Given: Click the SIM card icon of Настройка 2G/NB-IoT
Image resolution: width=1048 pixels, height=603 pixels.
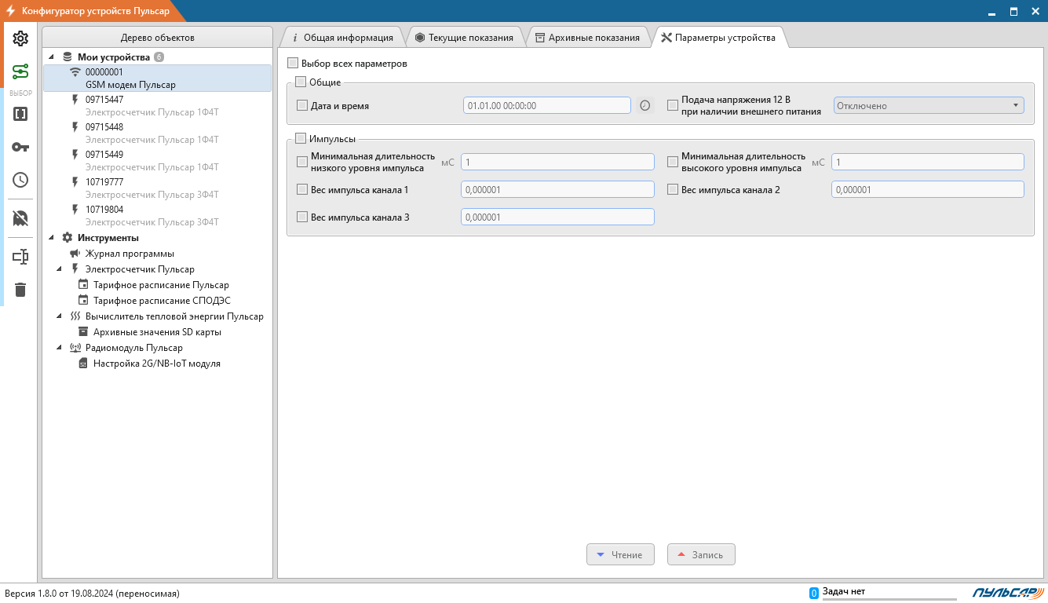Looking at the screenshot, I should tap(83, 364).
